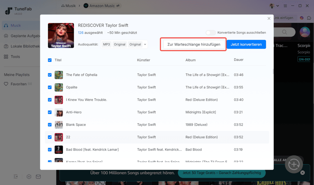Open settings hexagon icon at bottom
The height and width of the screenshot is (185, 314).
pyautogui.click(x=29, y=177)
